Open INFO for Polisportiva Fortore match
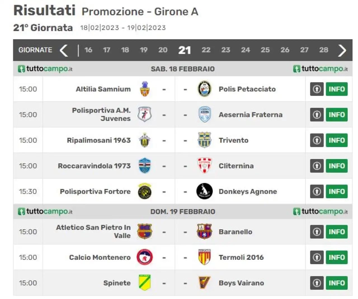 (336, 191)
